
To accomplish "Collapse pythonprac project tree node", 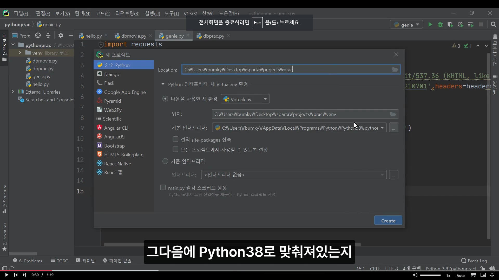I will [13, 45].
